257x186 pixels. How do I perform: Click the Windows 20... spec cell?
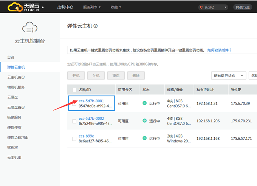pyautogui.click(x=179, y=141)
